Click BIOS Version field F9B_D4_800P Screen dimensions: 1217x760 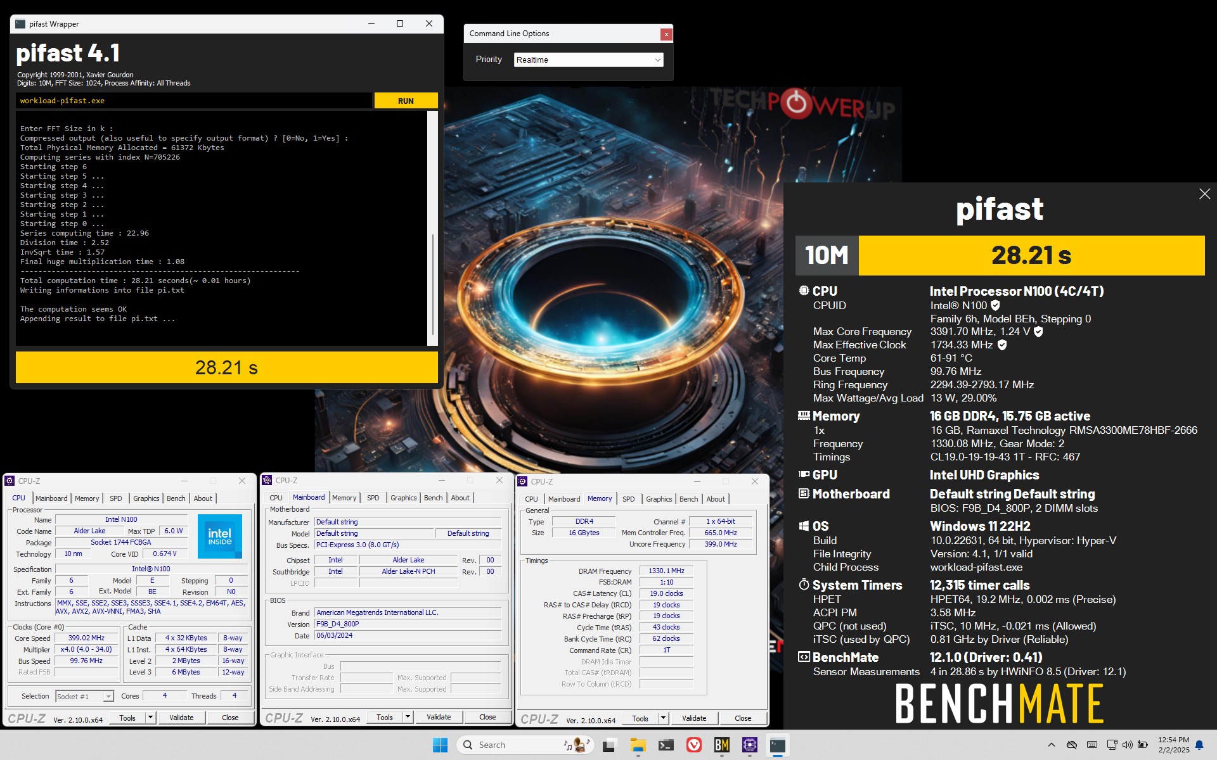tap(408, 624)
